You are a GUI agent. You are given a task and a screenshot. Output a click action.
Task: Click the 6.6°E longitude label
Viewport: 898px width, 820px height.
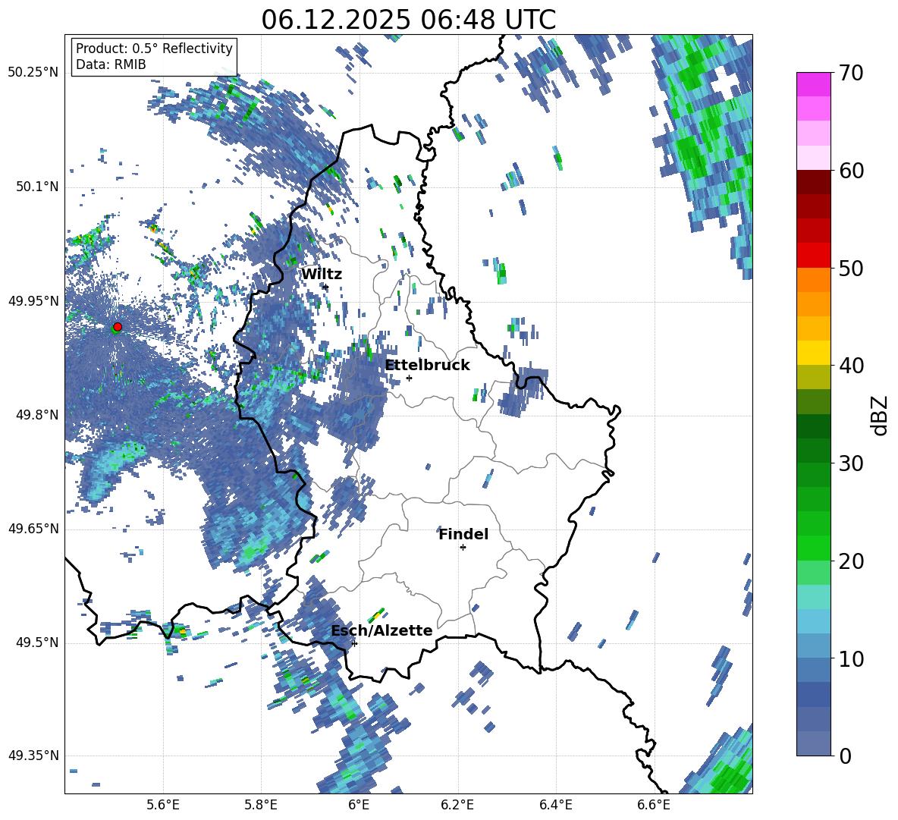tap(654, 805)
